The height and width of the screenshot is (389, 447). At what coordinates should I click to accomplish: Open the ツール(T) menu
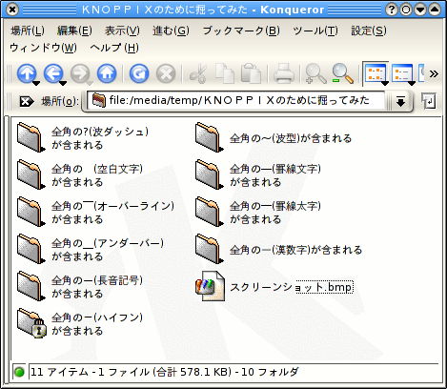pos(315,31)
